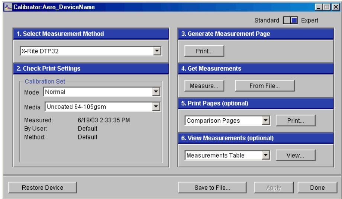Click the Calibrator app icon in title bar
342x199 pixels.
(x=8, y=7)
